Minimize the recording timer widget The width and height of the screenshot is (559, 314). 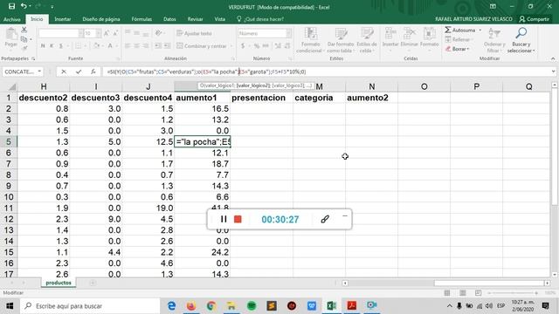coord(344,215)
